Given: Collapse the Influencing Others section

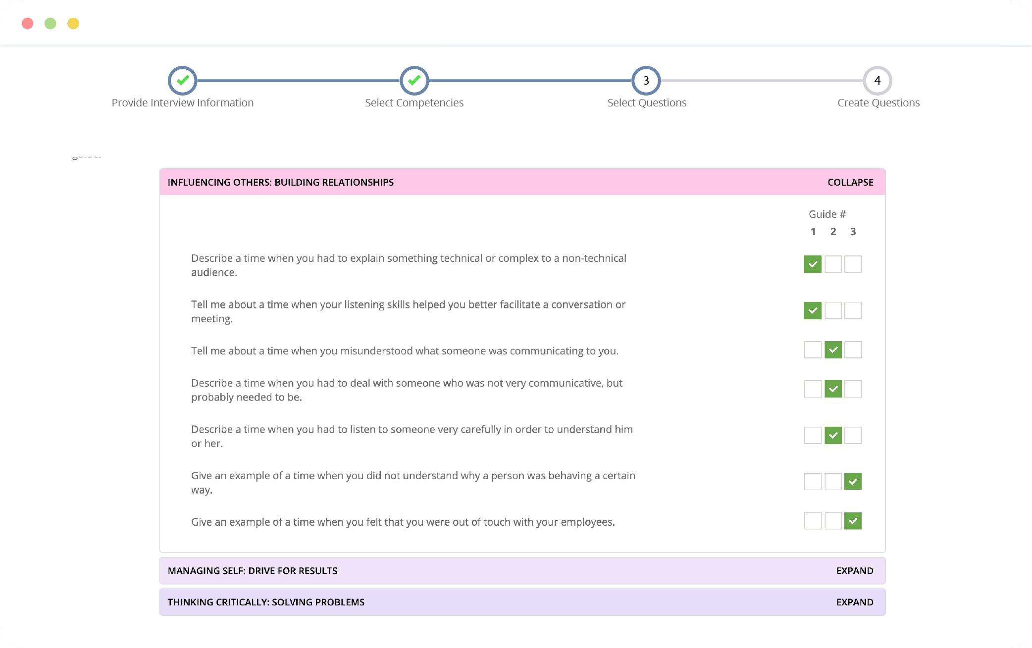Looking at the screenshot, I should pos(850,182).
